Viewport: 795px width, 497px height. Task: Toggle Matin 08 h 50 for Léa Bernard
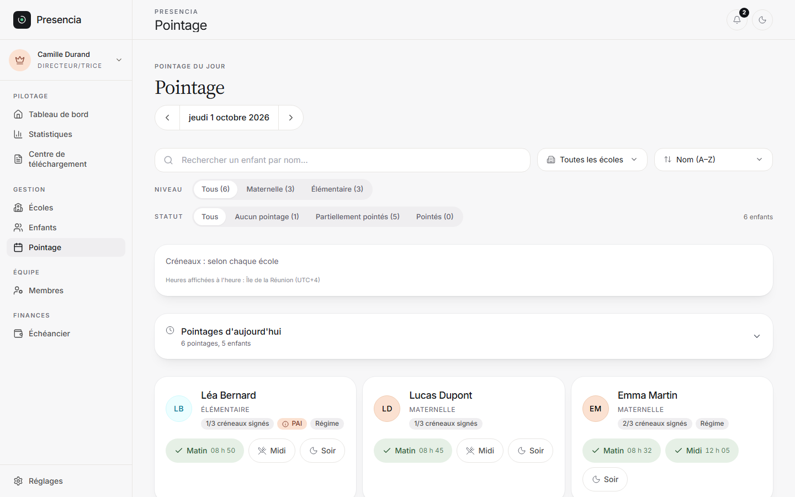click(x=205, y=451)
